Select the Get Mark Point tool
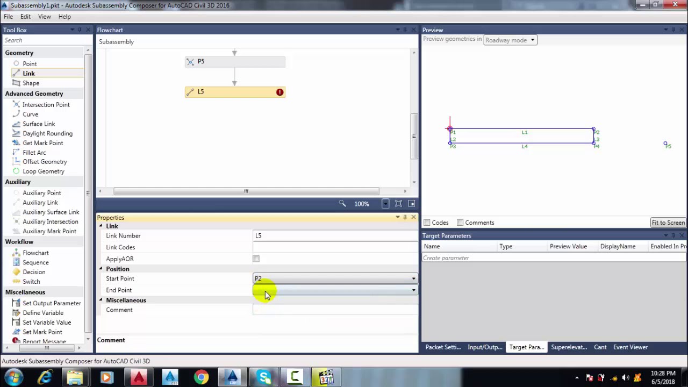Screen dimensions: 688x387 [x=42, y=143]
